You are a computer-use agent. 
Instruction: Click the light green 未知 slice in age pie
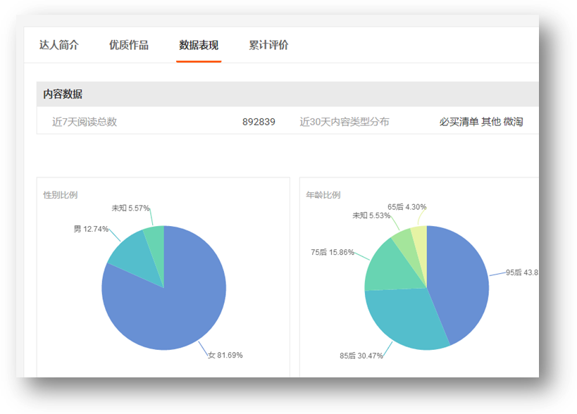(x=404, y=240)
